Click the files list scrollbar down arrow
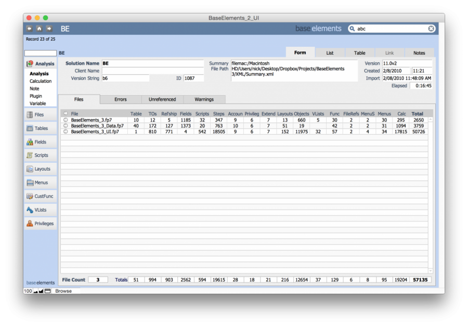This screenshot has height=327, width=468. pos(430,271)
